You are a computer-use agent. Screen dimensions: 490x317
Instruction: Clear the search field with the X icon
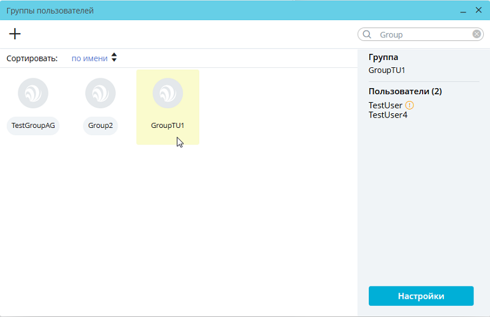coord(477,34)
